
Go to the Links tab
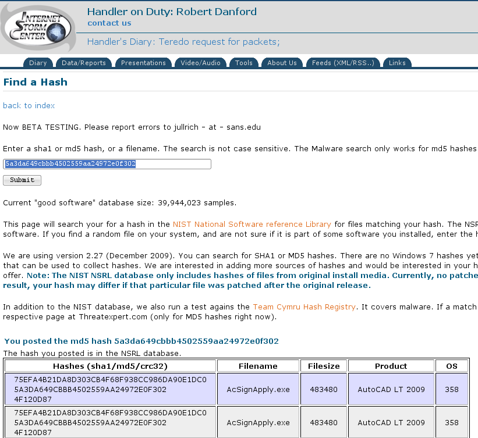tap(397, 63)
